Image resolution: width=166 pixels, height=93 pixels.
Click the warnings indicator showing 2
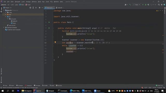[x=157, y=11]
